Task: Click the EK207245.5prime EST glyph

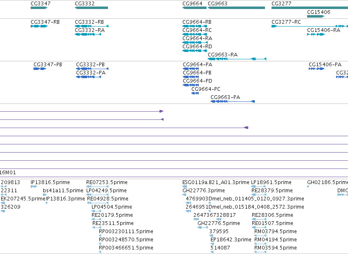Action: point(3,203)
